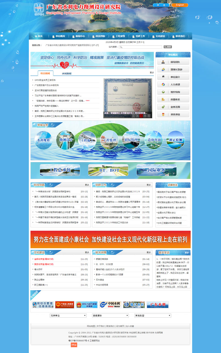Open the 其他类型 dropdown
Viewport: 221px width, 353px height.
152,315
